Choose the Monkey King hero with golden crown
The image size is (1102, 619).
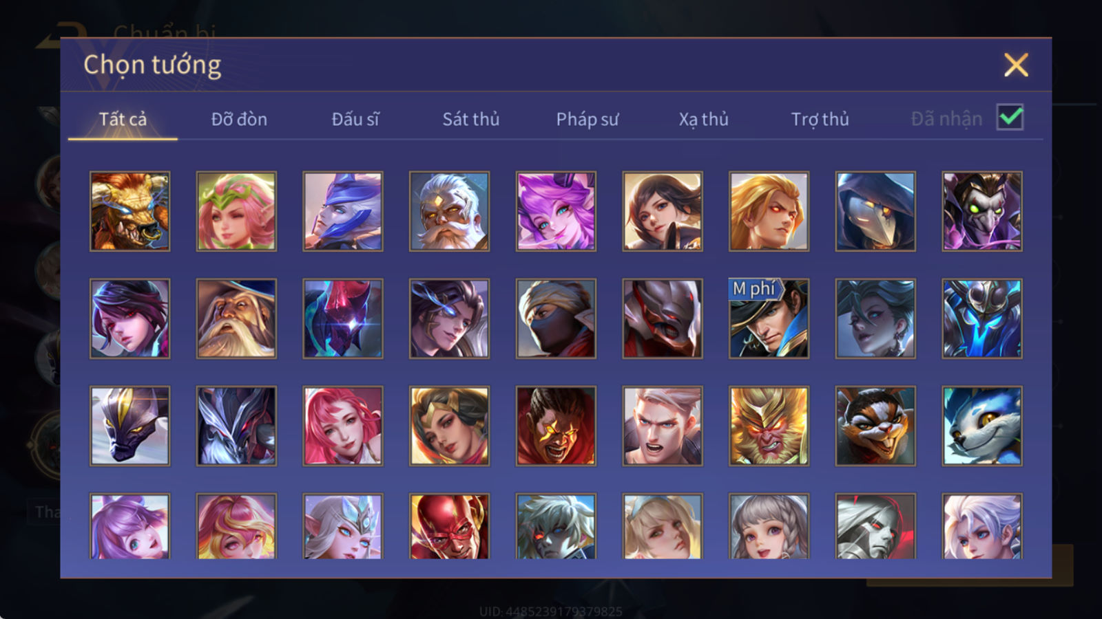point(769,426)
